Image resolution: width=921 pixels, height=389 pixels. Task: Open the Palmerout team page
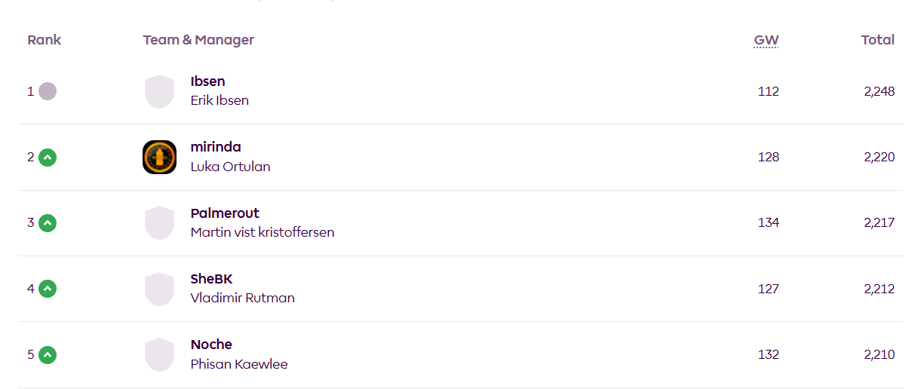point(225,213)
